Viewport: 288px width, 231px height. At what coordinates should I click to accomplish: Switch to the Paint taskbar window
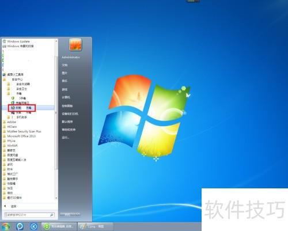click(96, 226)
